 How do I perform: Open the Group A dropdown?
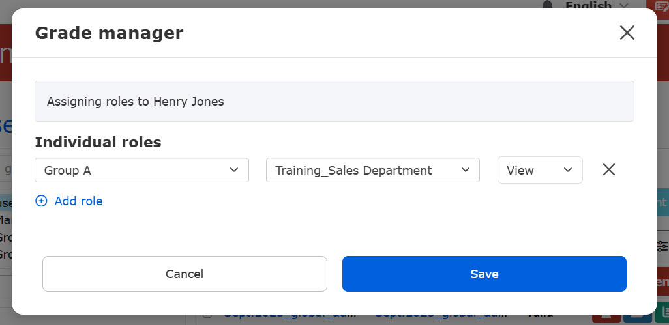(x=141, y=170)
